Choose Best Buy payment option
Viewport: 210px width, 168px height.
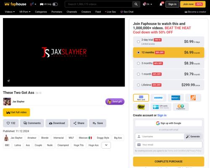pyautogui.click(x=141, y=107)
